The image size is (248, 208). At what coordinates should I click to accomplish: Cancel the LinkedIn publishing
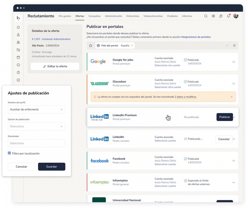point(224,139)
